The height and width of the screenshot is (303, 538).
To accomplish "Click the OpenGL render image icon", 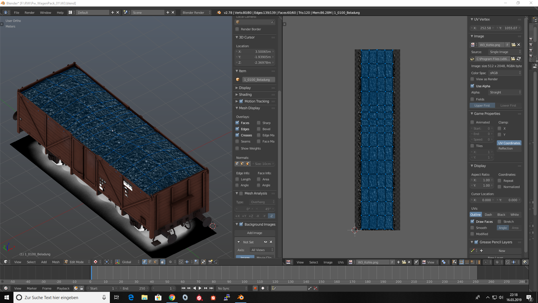I will point(210,262).
